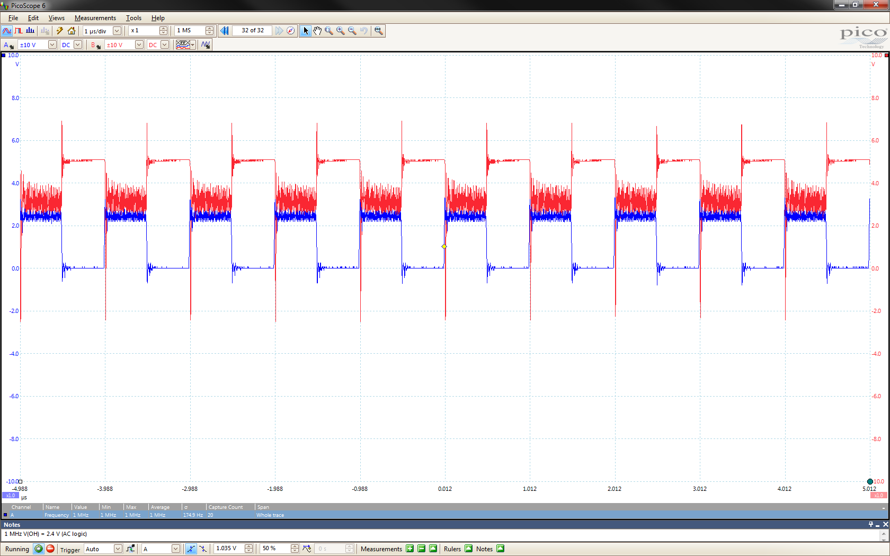This screenshot has height=556, width=890.
Task: Click the yellow trigger marker diamond
Action: 444,247
